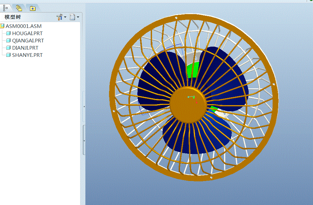Screen dimensions: 313x205
Task: Select the orange front hub cap of the fan
Action: [x=188, y=105]
